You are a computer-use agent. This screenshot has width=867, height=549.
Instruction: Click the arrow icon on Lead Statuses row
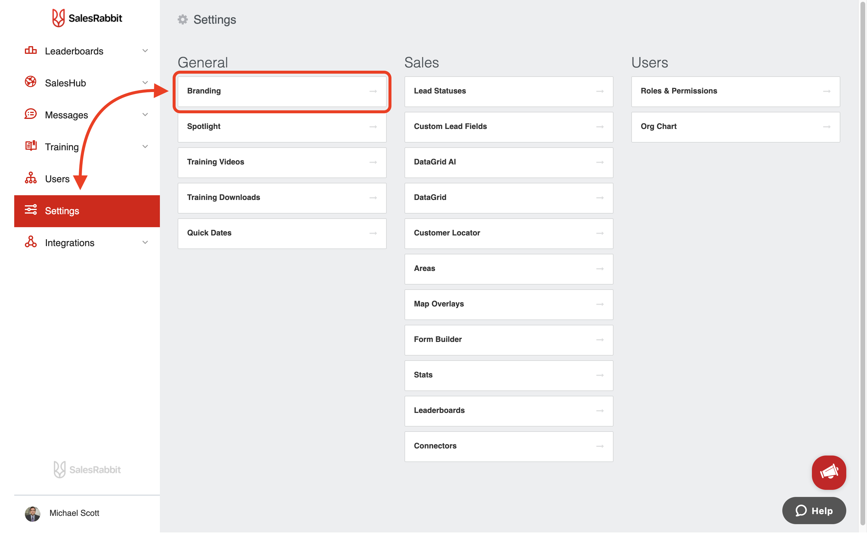[600, 91]
